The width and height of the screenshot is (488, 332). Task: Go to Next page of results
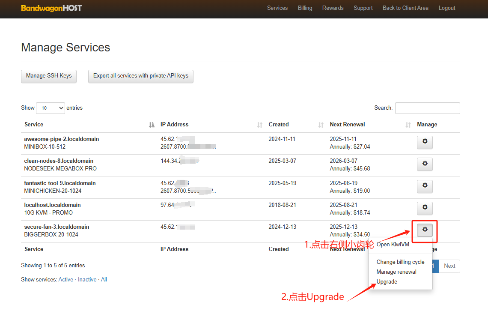(x=449, y=266)
